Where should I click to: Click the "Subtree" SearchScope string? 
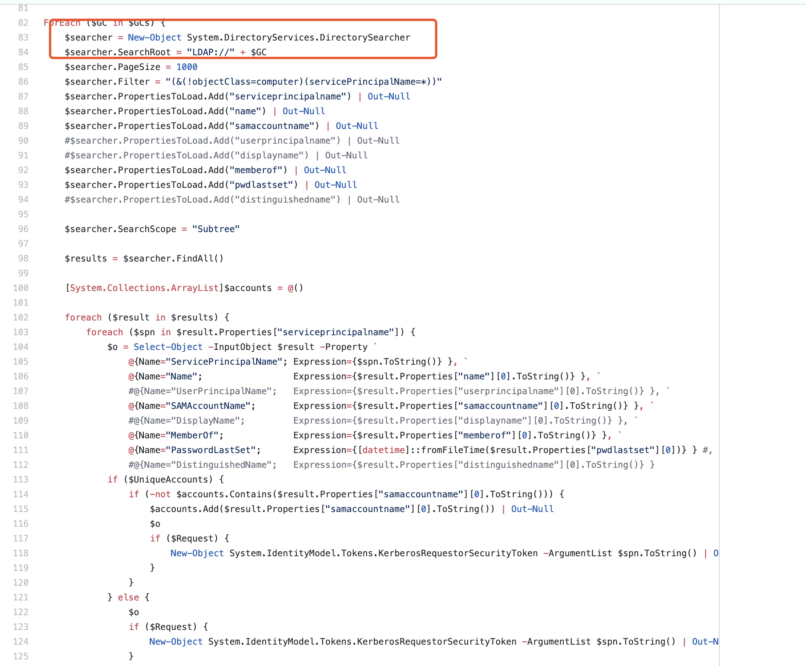tap(216, 229)
